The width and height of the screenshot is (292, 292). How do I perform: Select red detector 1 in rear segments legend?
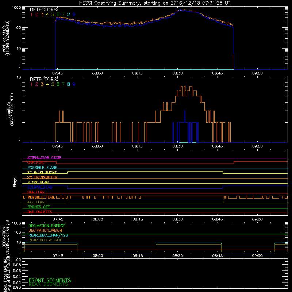[x=31, y=84]
